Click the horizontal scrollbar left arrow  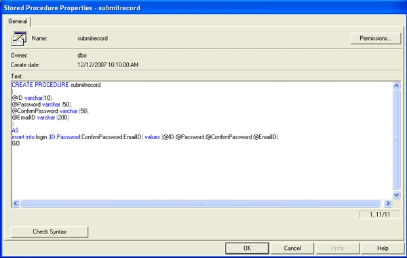[x=16, y=203]
